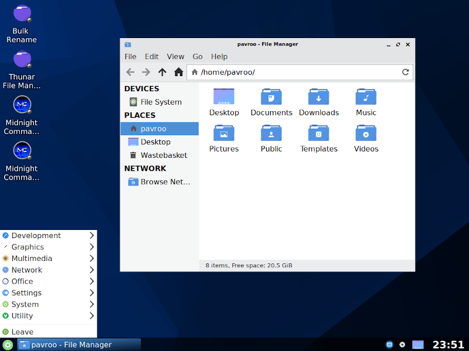Select Thunar File Manager desktop shortcut
The height and width of the screenshot is (351, 469).
(22, 70)
